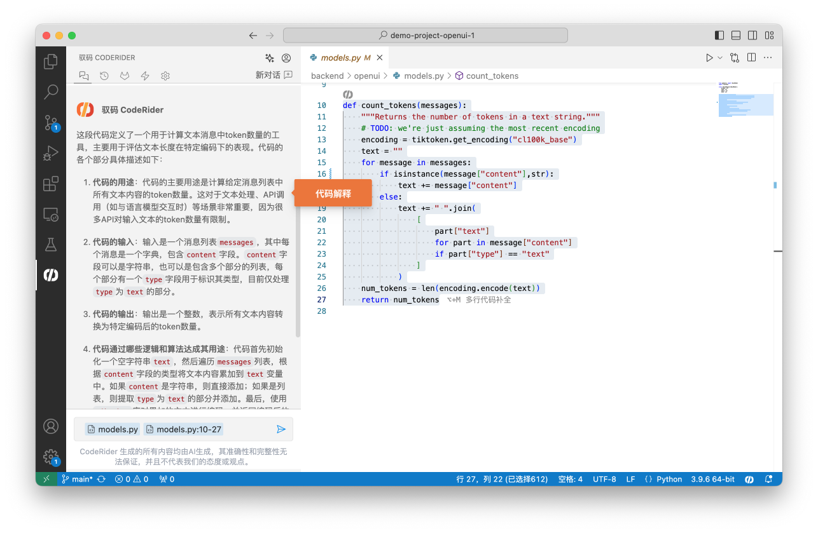
Task: Change end of line via LF
Action: point(630,479)
